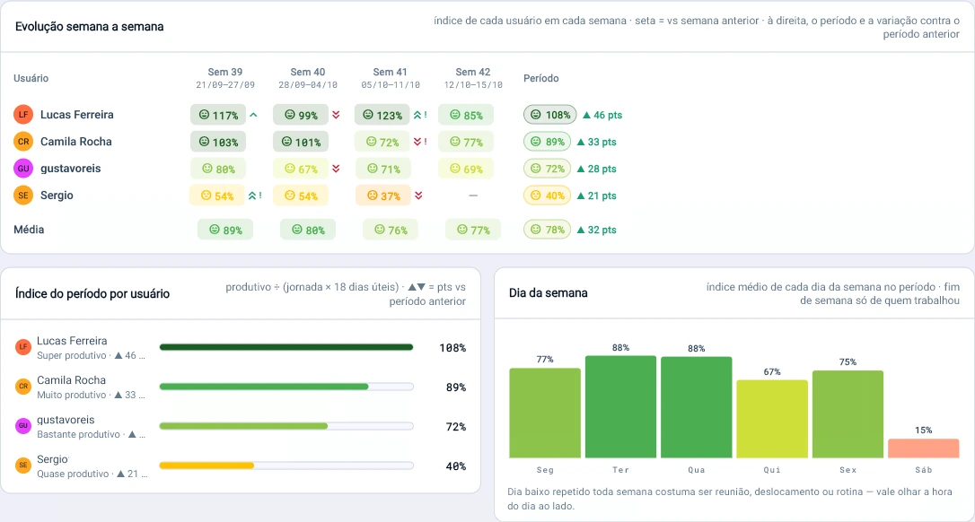Click the red down arrow beside Sergio's 37%
This screenshot has height=522, width=975.
pos(418,196)
